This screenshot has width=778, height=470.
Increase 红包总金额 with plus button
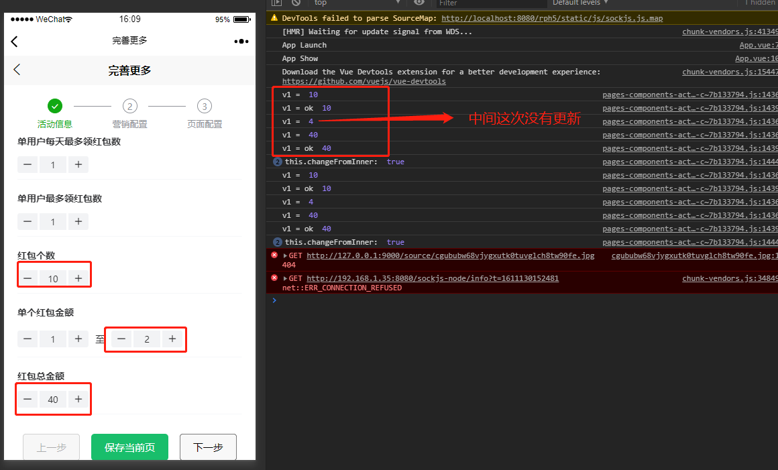(78, 400)
